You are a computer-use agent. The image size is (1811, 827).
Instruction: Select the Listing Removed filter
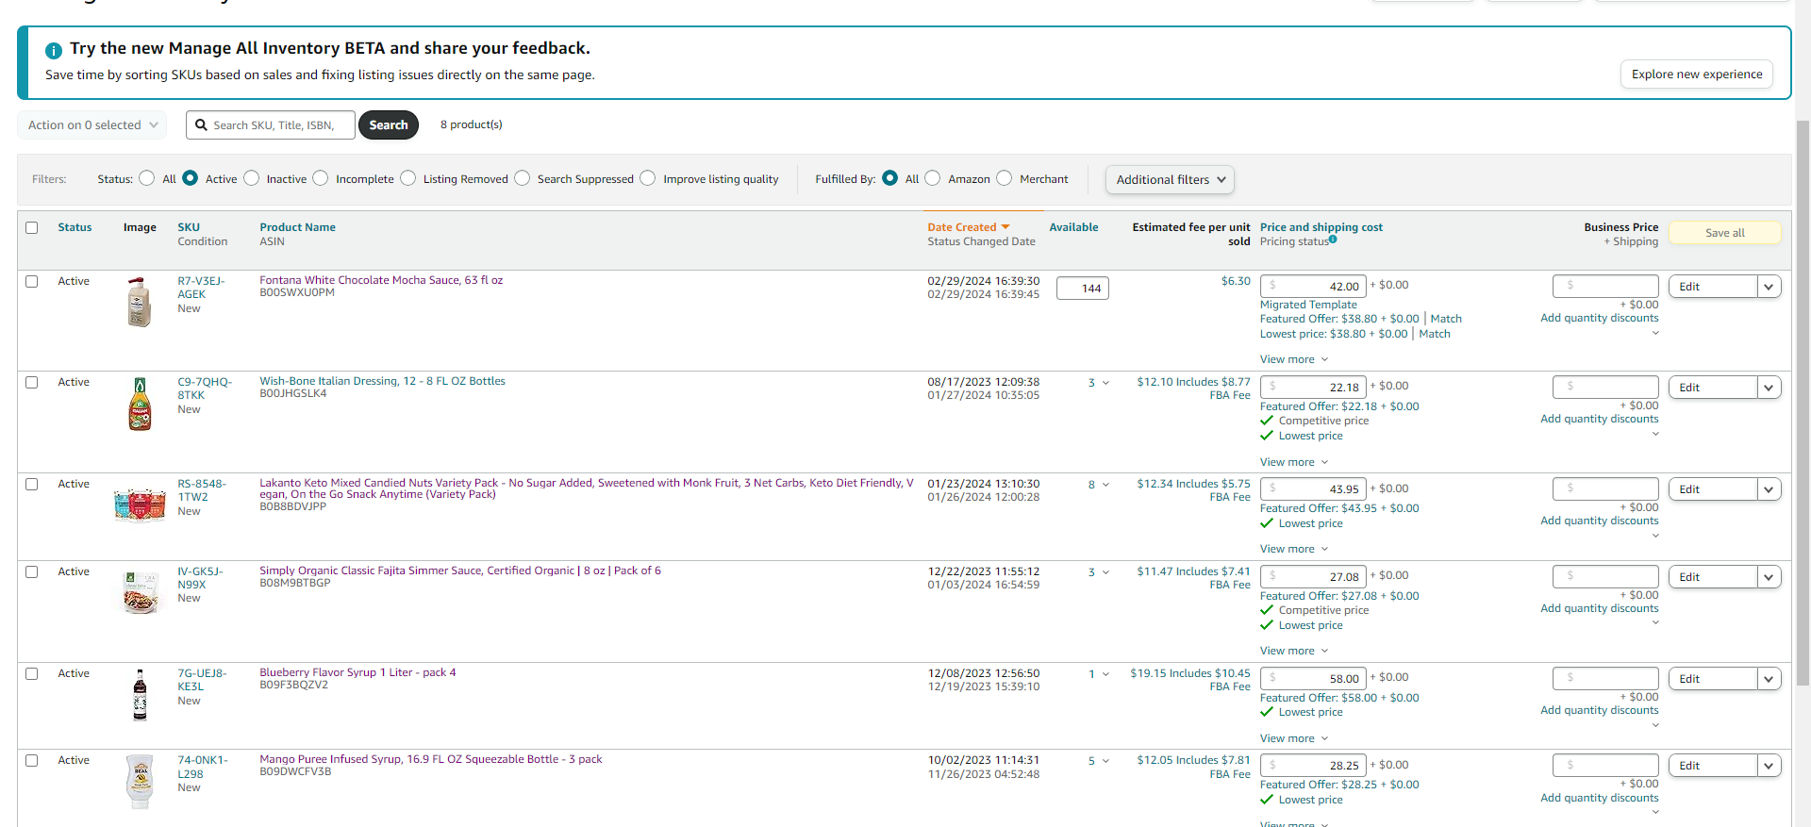pyautogui.click(x=408, y=178)
